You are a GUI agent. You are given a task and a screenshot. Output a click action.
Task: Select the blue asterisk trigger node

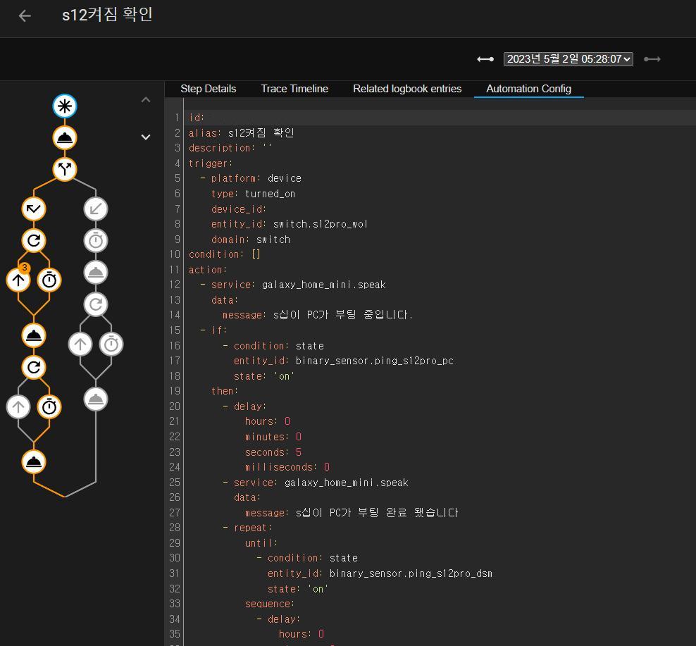[x=65, y=106]
